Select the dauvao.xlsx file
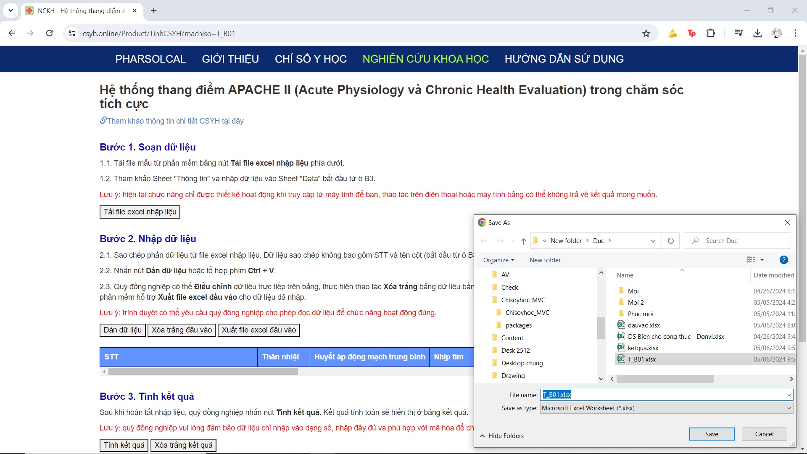The image size is (807, 454). (643, 325)
